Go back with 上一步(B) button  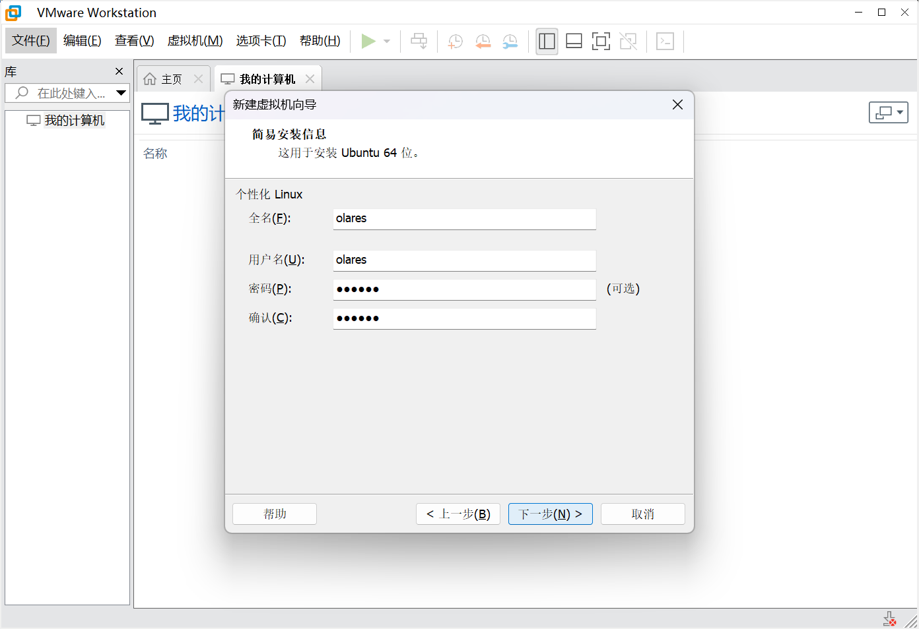pos(458,514)
